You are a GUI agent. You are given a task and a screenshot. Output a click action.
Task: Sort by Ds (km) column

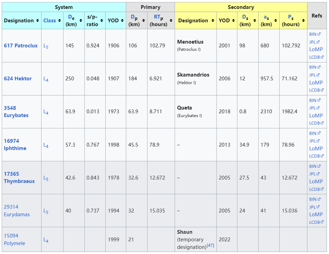pos(255,21)
